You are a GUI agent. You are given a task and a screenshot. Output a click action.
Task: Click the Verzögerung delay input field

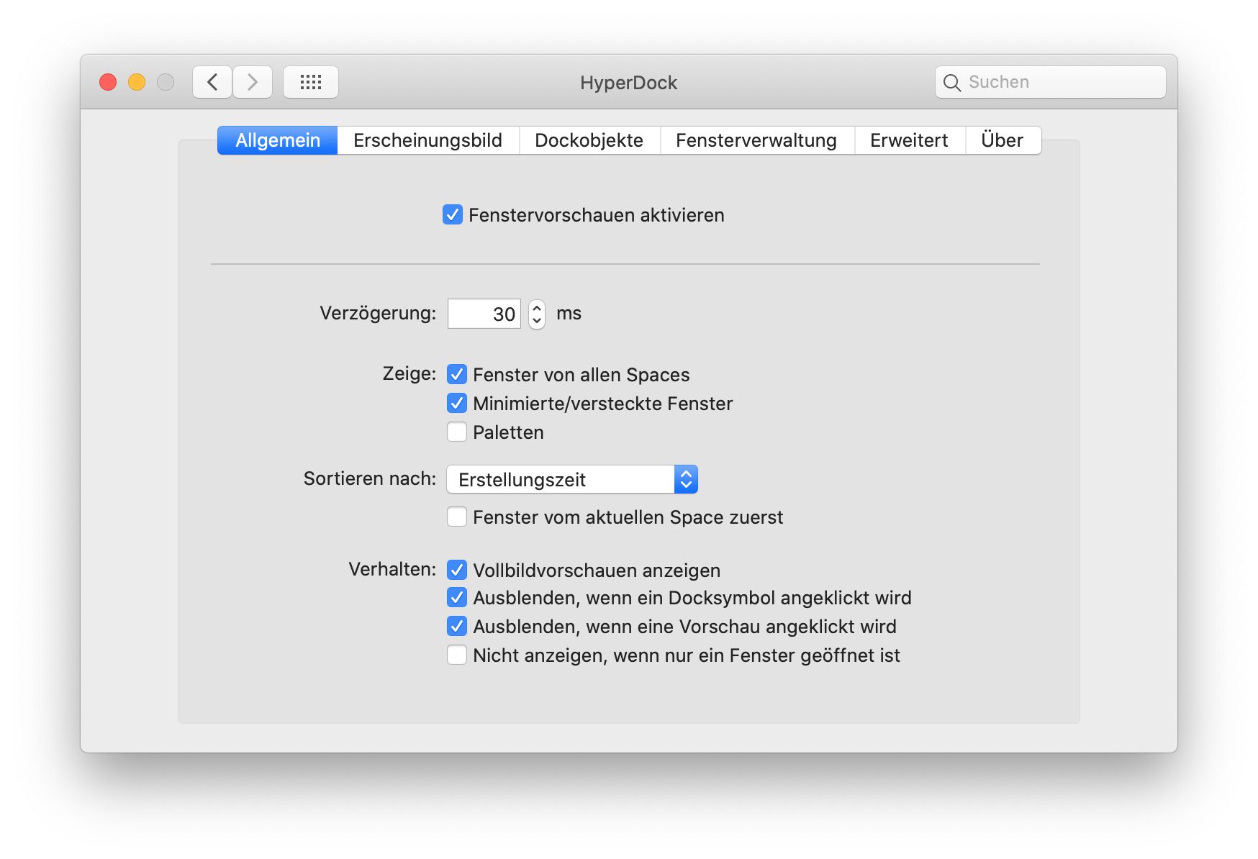(x=484, y=314)
